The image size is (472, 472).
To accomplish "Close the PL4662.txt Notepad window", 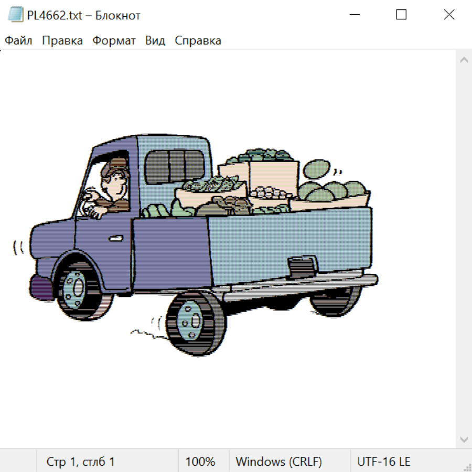I will (449, 15).
